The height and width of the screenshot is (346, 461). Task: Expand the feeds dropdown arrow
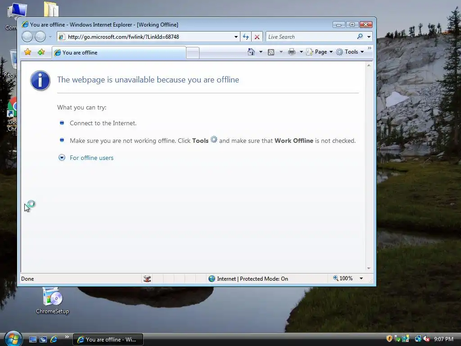tap(281, 52)
